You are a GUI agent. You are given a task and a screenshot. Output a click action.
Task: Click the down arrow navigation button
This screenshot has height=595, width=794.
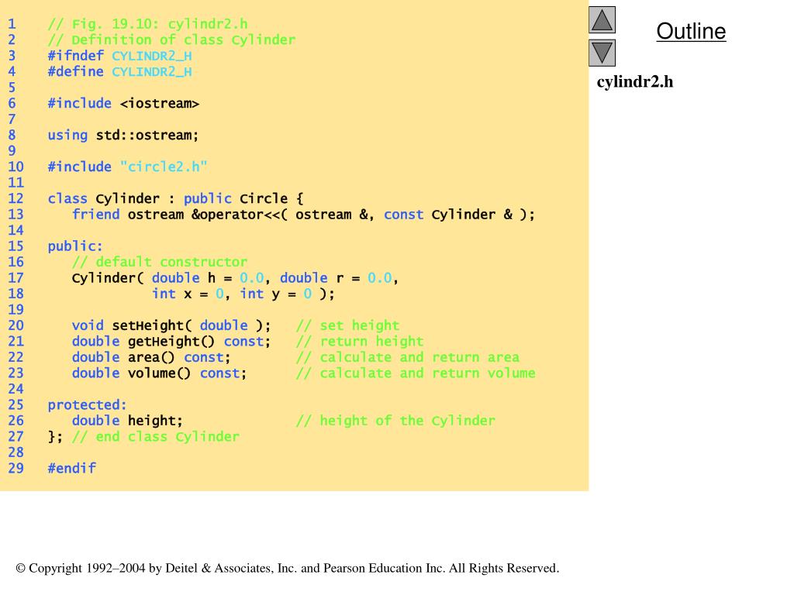(602, 53)
